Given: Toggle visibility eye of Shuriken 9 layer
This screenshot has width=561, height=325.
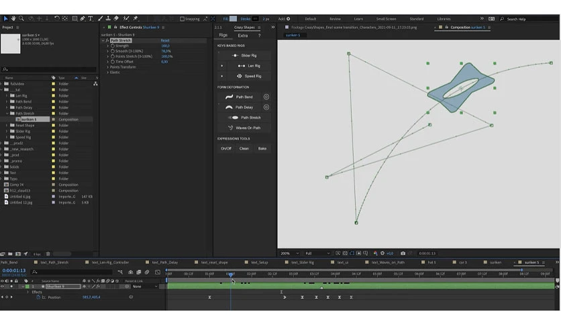Looking at the screenshot, I should pos(2,287).
